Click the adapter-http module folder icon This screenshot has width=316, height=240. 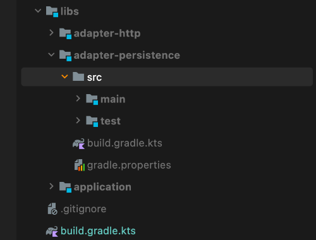point(65,33)
